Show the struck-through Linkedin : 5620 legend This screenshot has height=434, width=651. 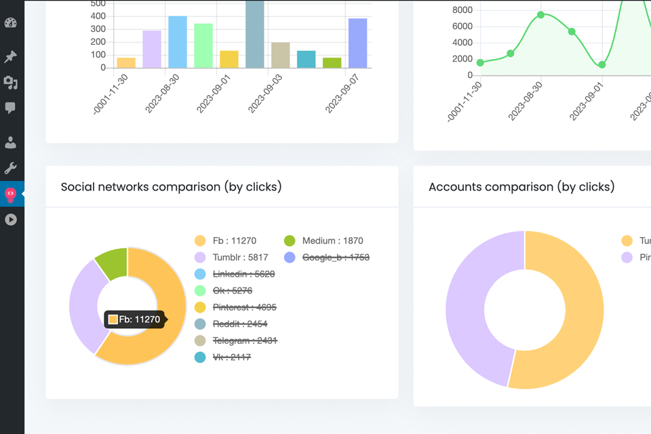(235, 274)
